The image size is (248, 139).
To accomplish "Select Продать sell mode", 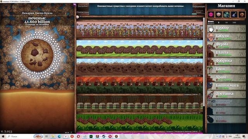I will (x=211, y=23).
